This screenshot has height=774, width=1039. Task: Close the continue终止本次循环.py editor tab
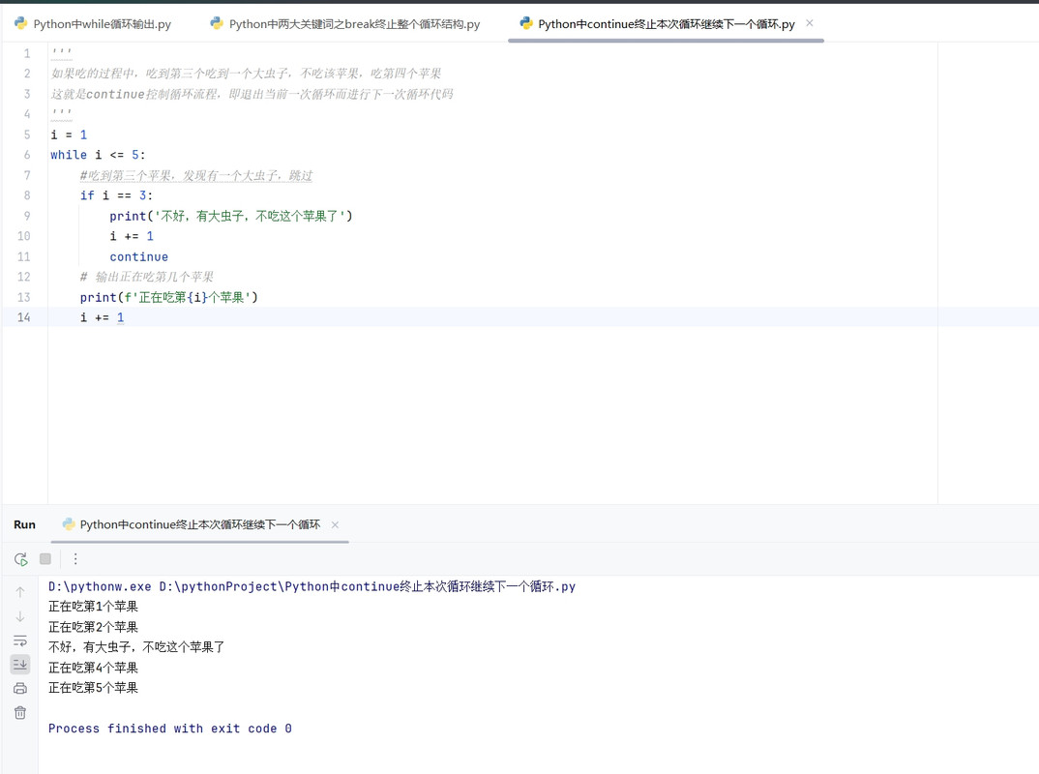809,23
